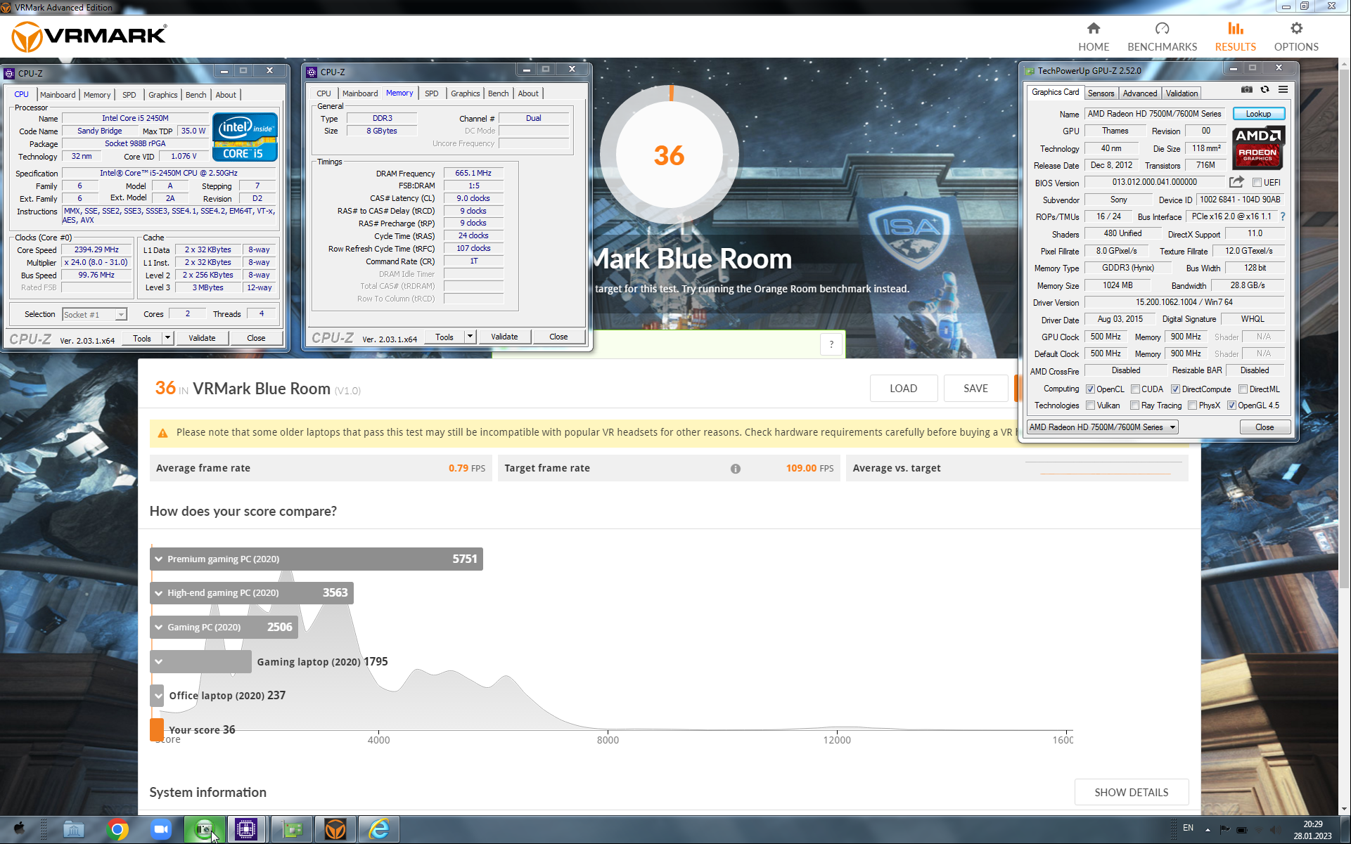This screenshot has width=1351, height=844.
Task: Click the battery tray icon
Action: (x=1242, y=829)
